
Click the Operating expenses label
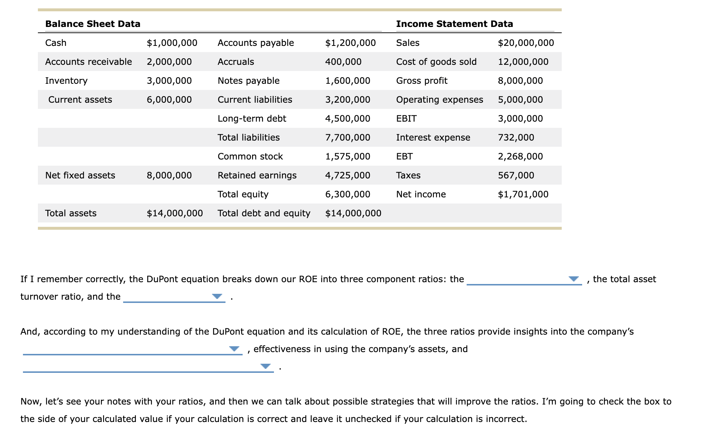click(x=440, y=100)
